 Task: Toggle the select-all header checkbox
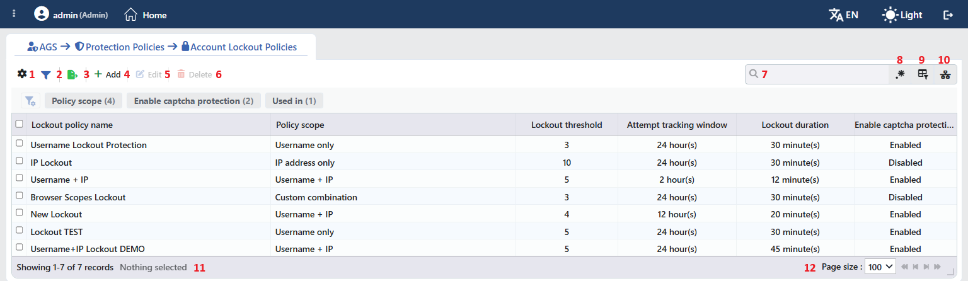coord(20,124)
